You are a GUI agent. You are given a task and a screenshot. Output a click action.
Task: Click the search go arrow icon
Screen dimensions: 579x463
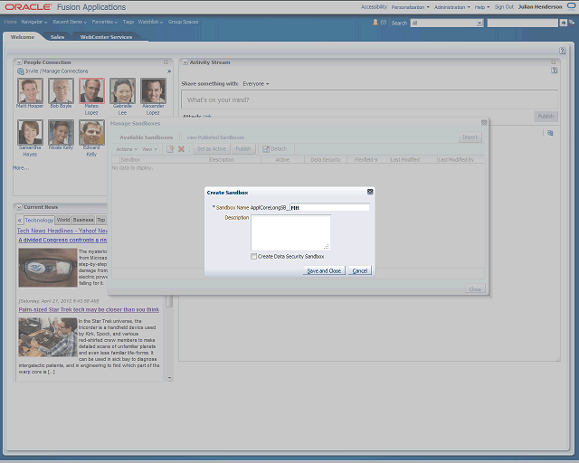coord(563,23)
